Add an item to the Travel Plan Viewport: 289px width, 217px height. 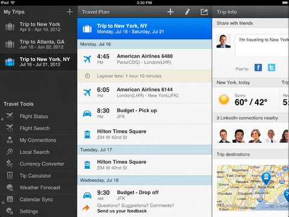coord(170,12)
